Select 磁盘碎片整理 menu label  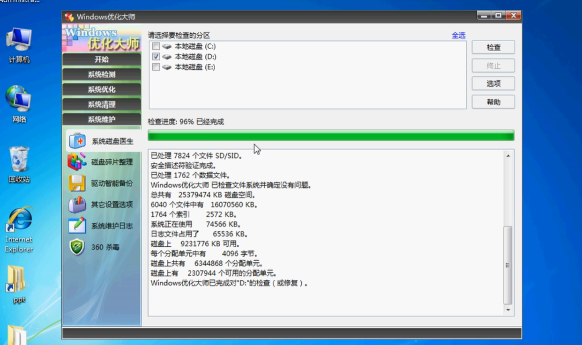tap(112, 162)
